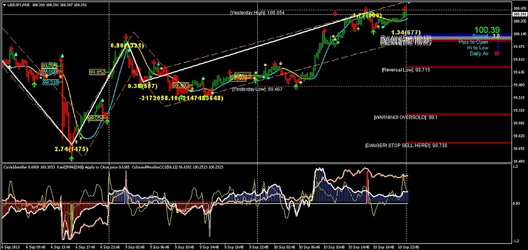The height and width of the screenshot is (250, 528).
Task: Click green up arrow beside the 99.054 label
Action: coord(107,121)
